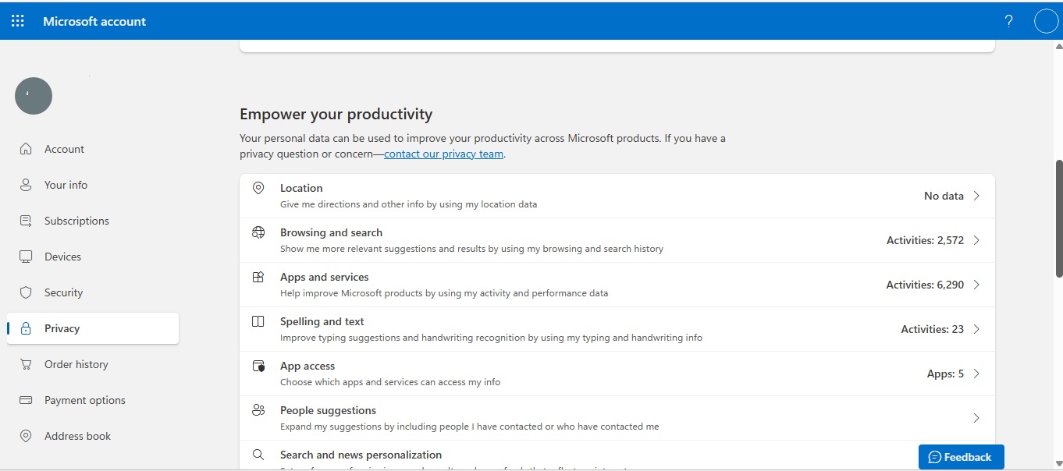This screenshot has width=1063, height=471.
Task: Click the App access icon
Action: pyautogui.click(x=258, y=366)
